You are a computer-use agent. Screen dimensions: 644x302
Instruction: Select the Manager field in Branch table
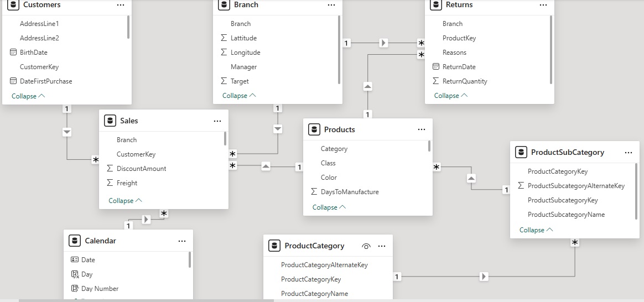pos(243,67)
